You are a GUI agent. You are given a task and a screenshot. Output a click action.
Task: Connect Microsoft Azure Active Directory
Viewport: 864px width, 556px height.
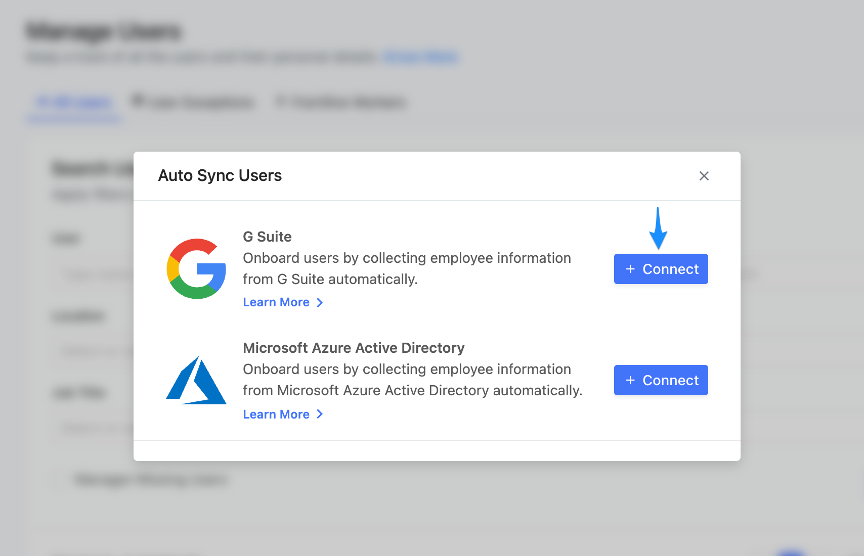click(661, 380)
